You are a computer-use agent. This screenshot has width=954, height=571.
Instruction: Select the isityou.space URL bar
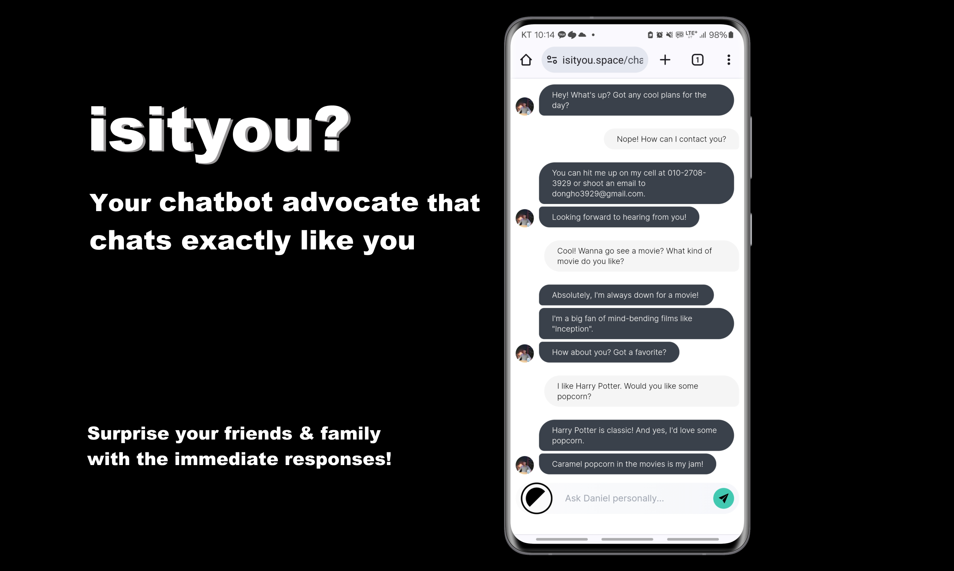pyautogui.click(x=596, y=60)
